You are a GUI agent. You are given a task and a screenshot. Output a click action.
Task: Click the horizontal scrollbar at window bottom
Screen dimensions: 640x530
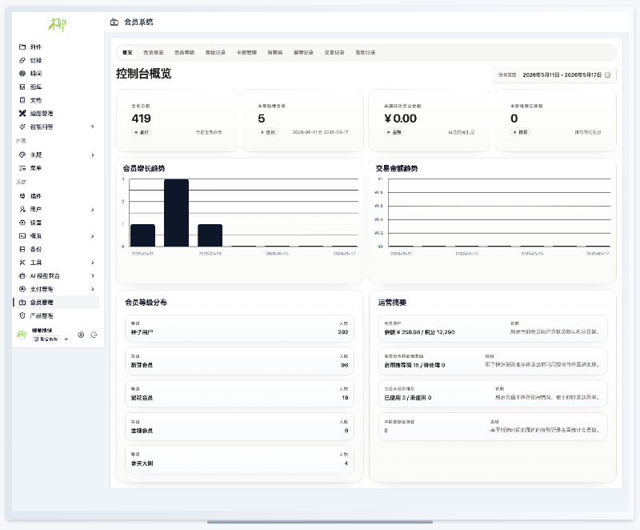tap(319, 522)
